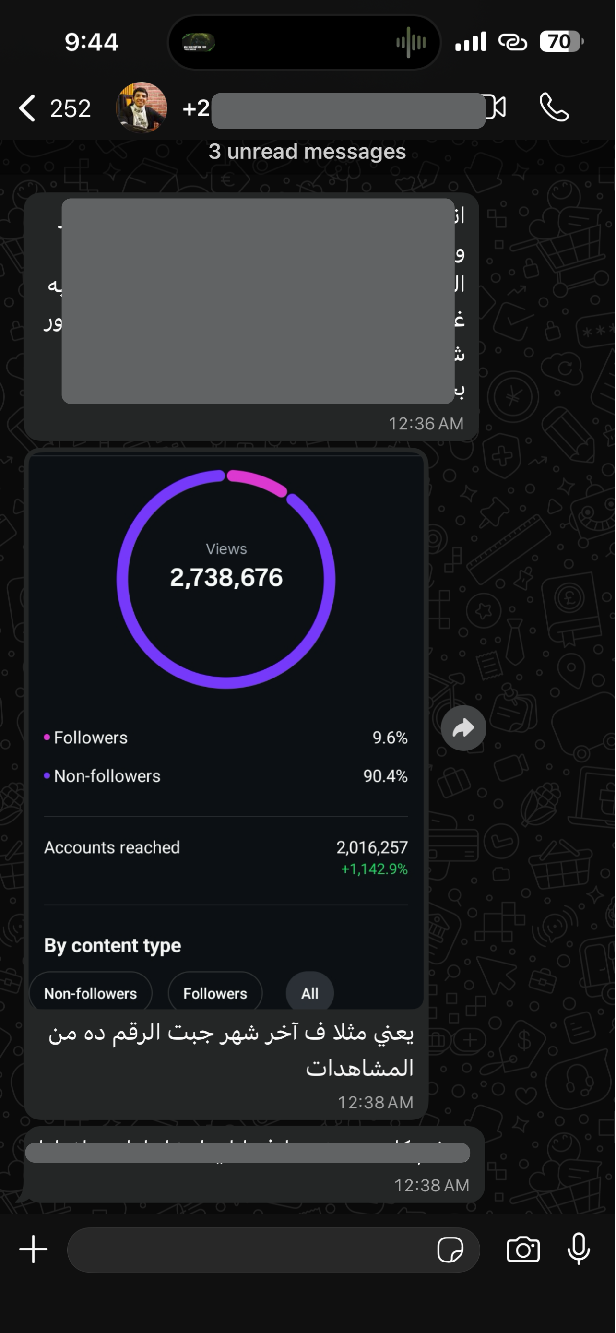Viewport: 616px width, 1333px height.
Task: Open the contact's profile picture
Action: pyautogui.click(x=141, y=107)
